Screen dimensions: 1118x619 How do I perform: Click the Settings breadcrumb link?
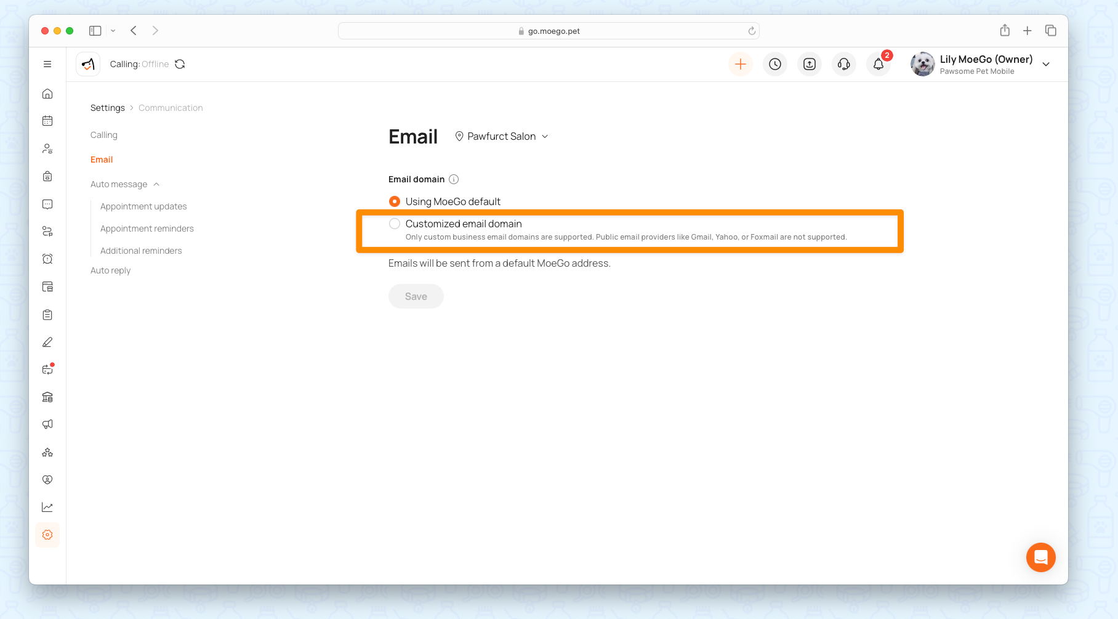pyautogui.click(x=108, y=108)
